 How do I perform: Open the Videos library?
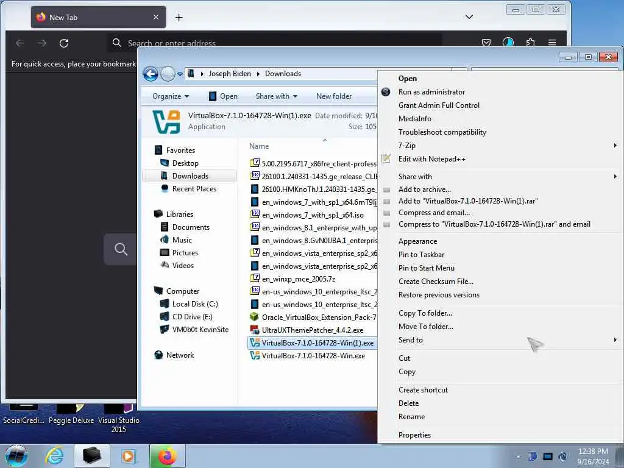183,266
